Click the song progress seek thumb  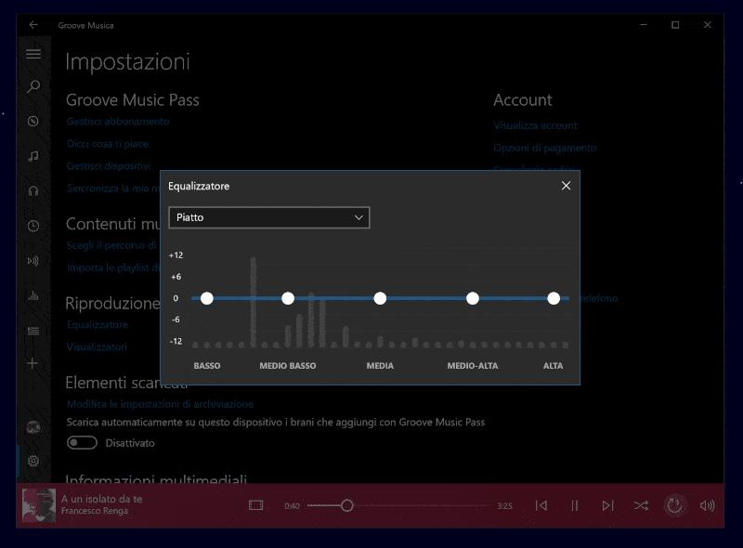point(346,506)
